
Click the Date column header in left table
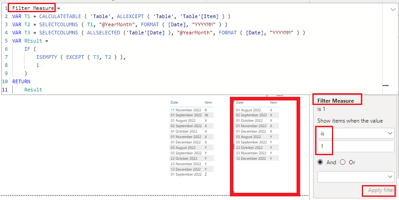pyautogui.click(x=175, y=103)
